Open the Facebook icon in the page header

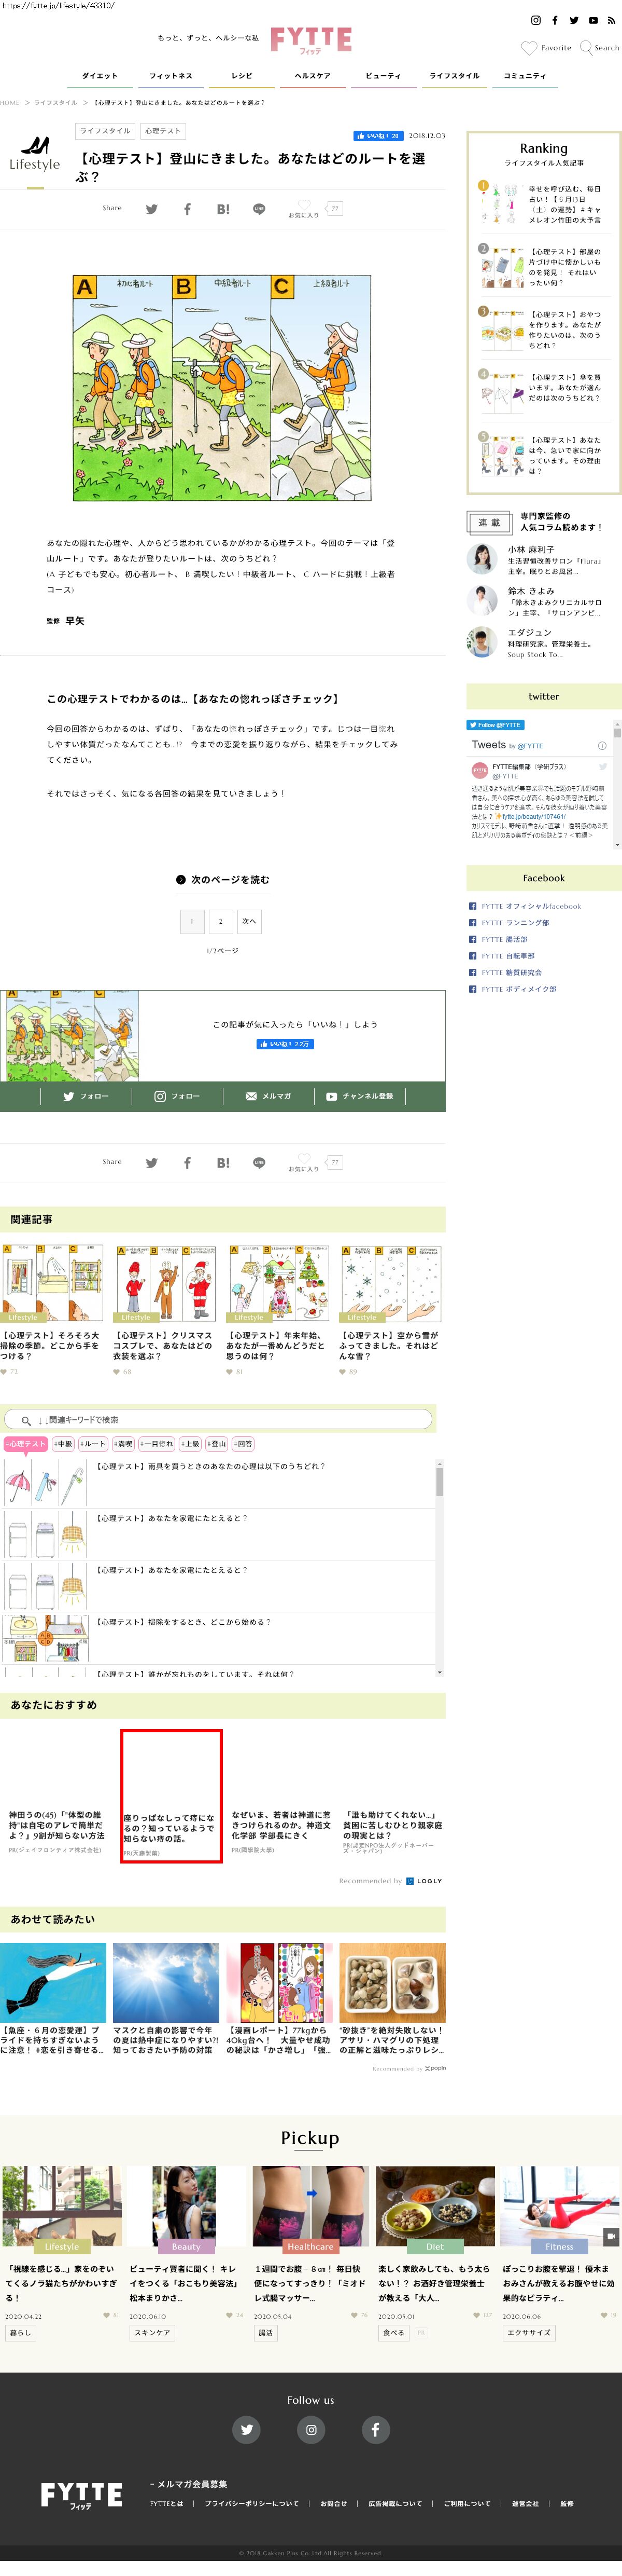[555, 20]
